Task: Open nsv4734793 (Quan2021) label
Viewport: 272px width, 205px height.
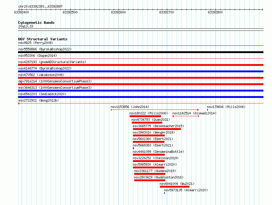Action: [x=151, y=120]
